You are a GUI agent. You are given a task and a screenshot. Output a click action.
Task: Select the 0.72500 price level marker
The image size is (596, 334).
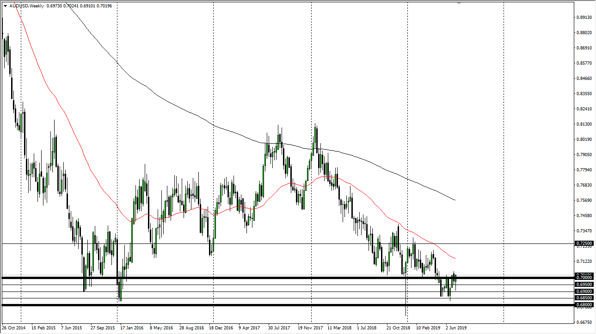click(584, 244)
